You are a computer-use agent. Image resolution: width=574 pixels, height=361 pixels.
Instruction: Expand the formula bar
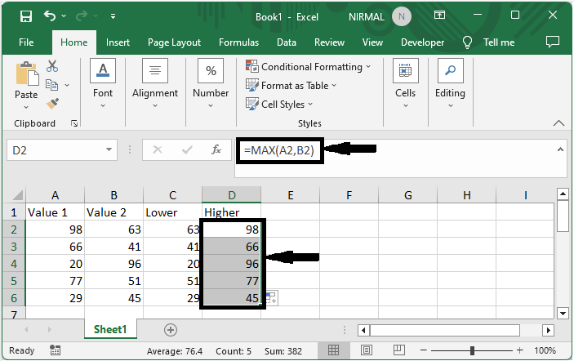tap(560, 149)
